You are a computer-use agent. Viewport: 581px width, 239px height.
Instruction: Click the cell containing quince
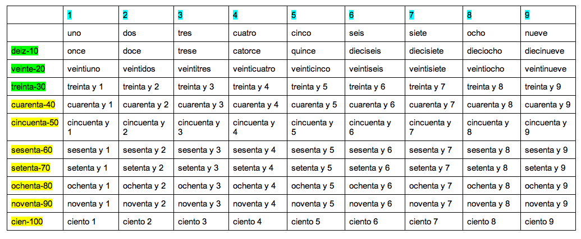pyautogui.click(x=304, y=51)
